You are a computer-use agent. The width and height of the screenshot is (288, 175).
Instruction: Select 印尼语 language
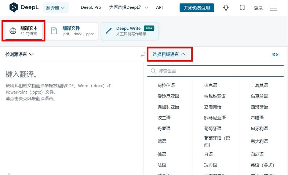point(257,154)
